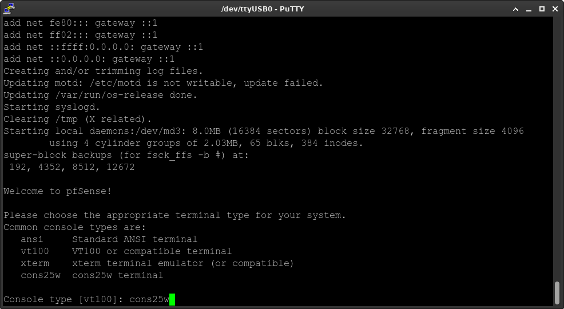Click the 'Console type [vt100]:' prompt text

point(63,299)
